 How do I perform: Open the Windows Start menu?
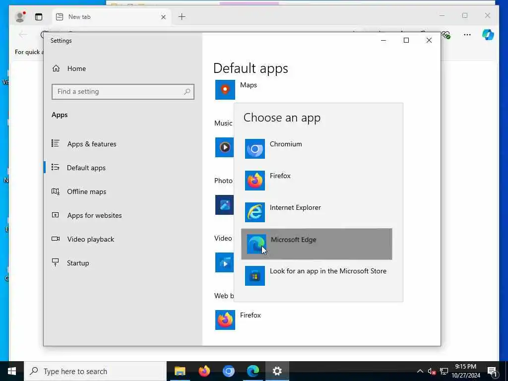click(x=12, y=371)
